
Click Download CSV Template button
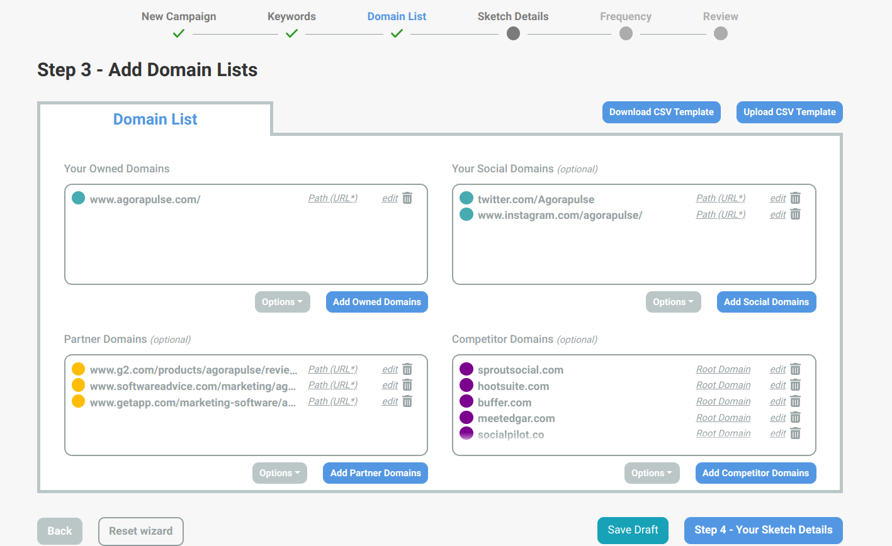[x=662, y=112]
